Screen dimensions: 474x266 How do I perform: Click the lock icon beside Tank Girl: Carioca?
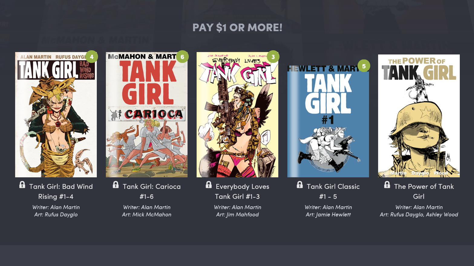(116, 185)
